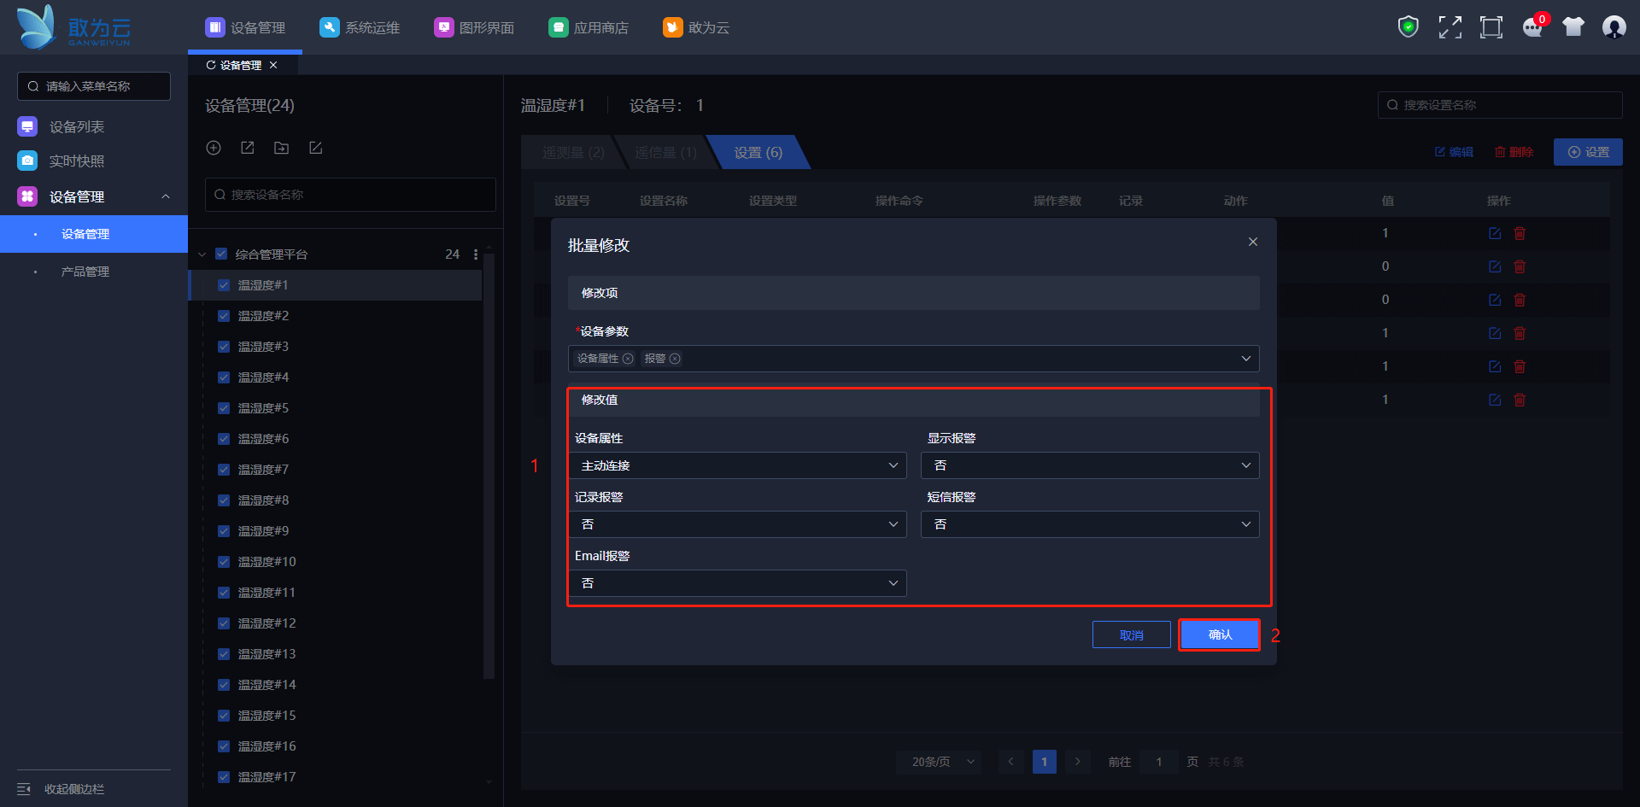1640x807 pixels.
Task: Go to the previous page arrow in pagination
Action: click(x=1010, y=762)
